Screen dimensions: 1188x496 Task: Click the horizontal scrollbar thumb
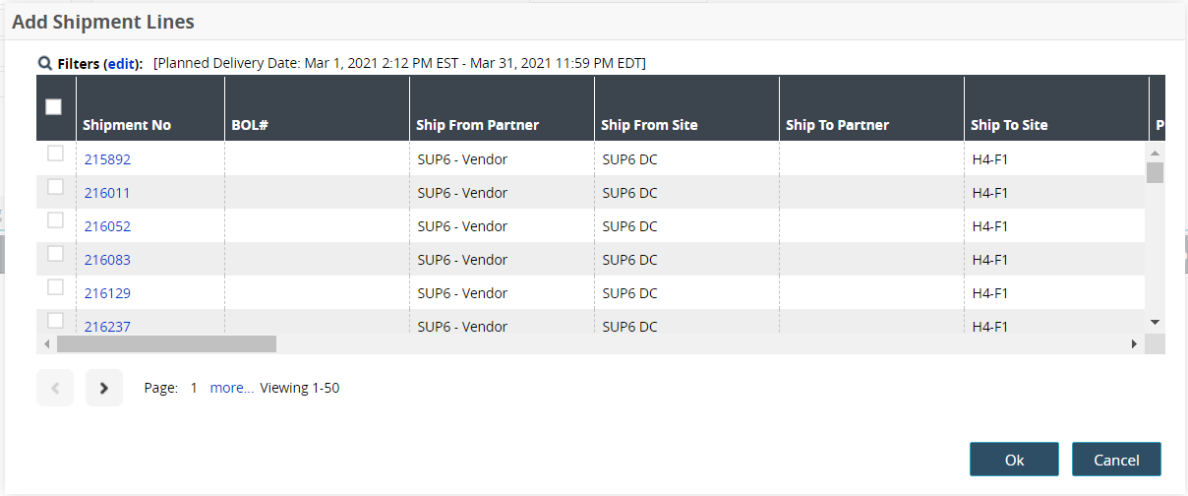point(166,343)
